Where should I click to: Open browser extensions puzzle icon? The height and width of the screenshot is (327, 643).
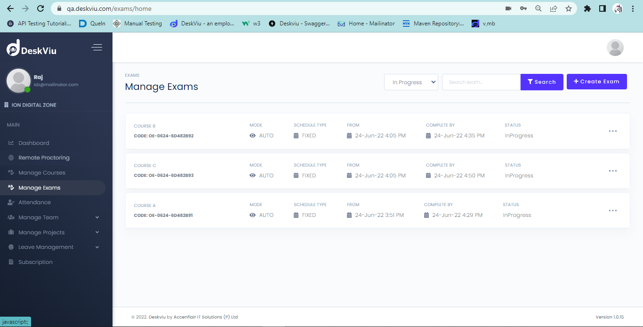pos(587,8)
